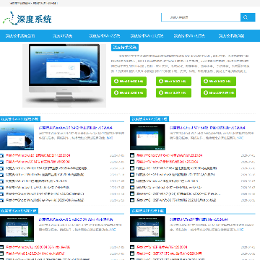
Task: Open the Win8 系统下载 section header
Action: click(19, 211)
